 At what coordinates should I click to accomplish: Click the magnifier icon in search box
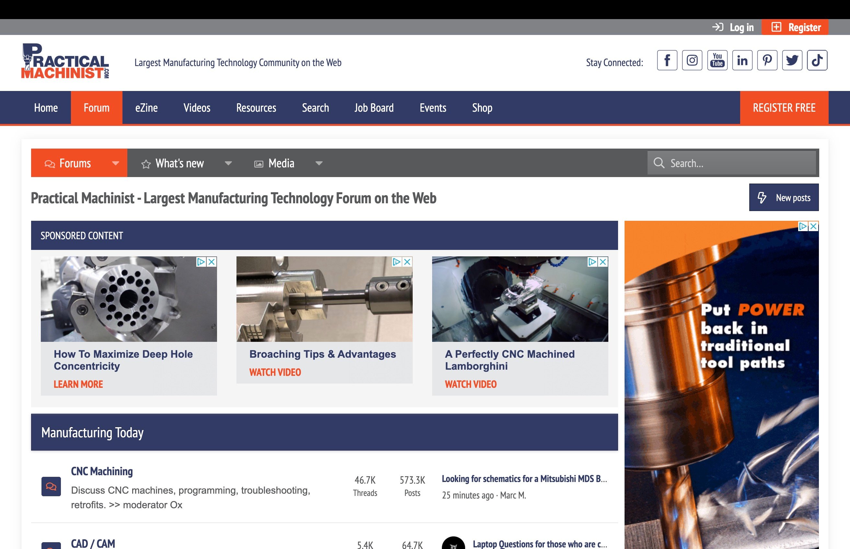point(659,163)
